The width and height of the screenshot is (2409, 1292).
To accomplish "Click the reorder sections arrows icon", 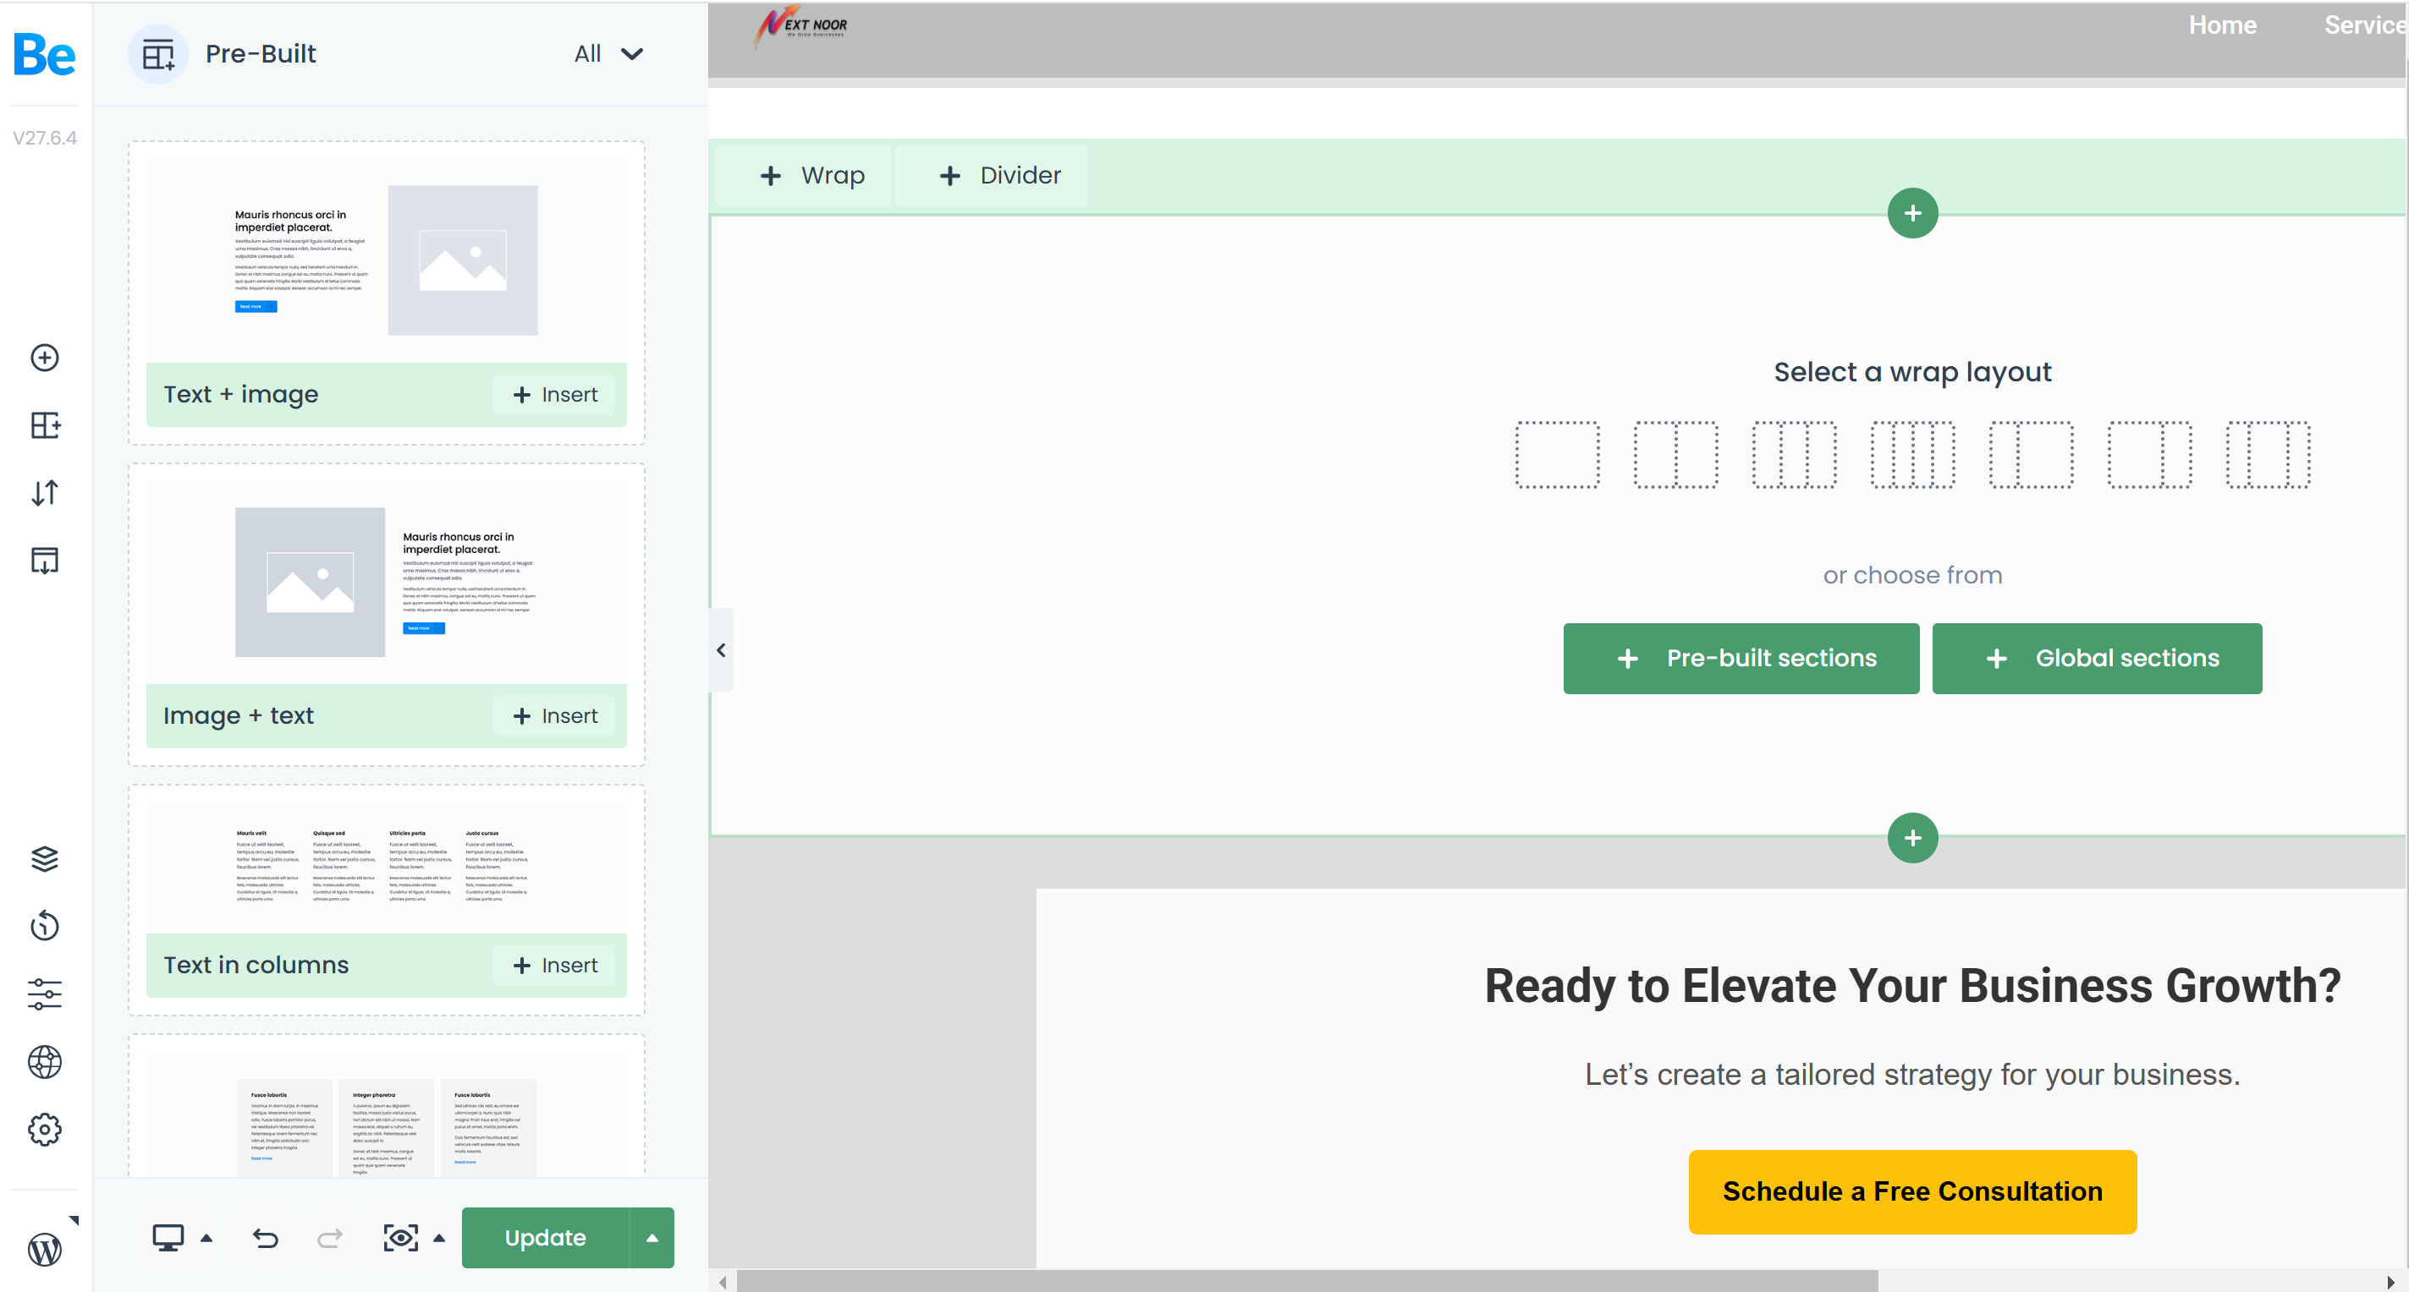I will (x=45, y=492).
